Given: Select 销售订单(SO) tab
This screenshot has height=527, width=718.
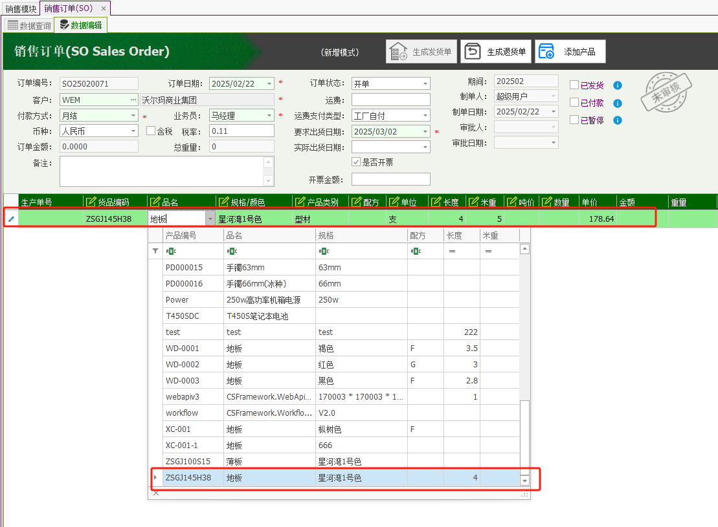Looking at the screenshot, I should 69,8.
